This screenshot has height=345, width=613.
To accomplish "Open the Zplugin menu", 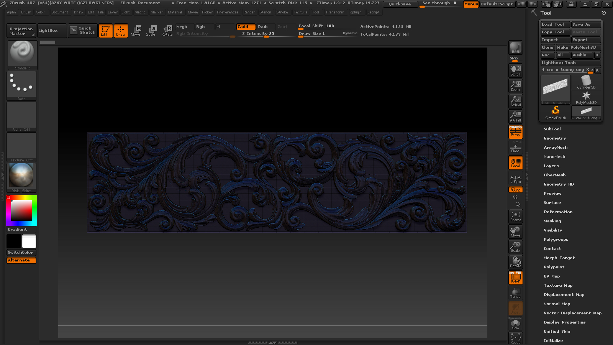I will coord(356,12).
